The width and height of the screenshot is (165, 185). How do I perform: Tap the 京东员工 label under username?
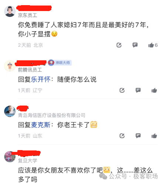(28, 15)
